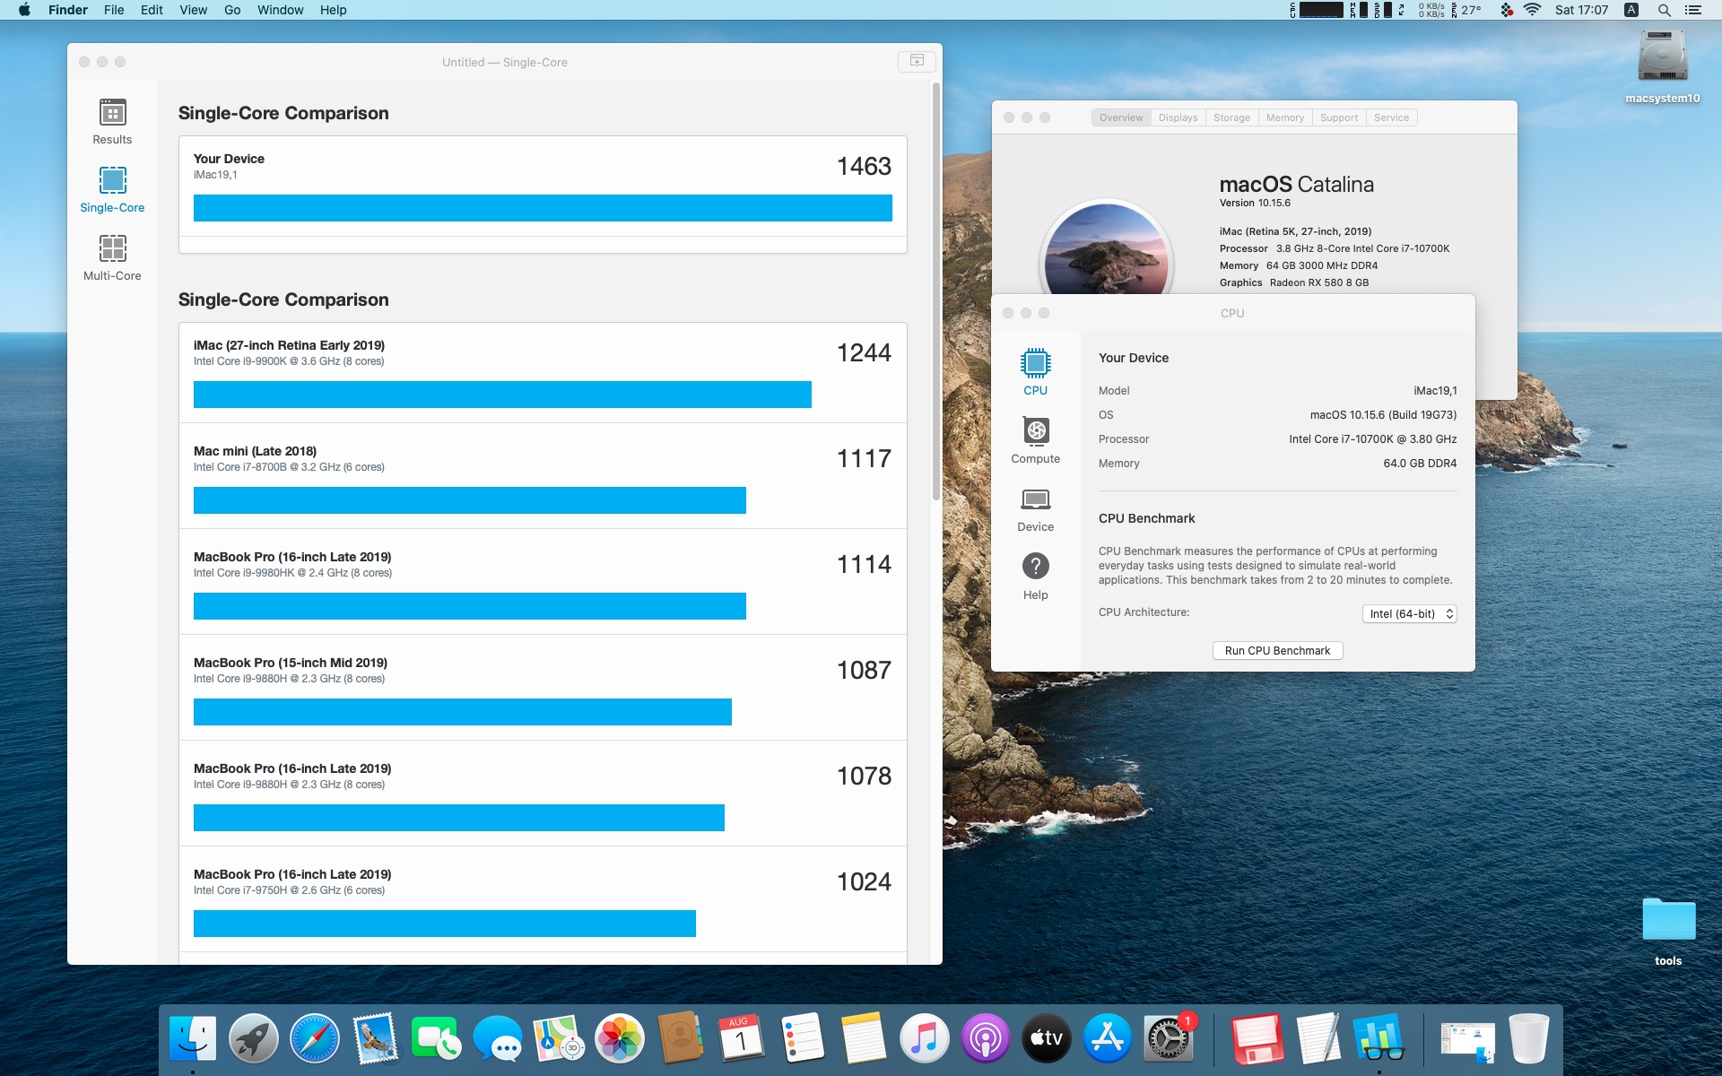The width and height of the screenshot is (1722, 1076).
Task: Open the Compute benchmark section
Action: click(x=1035, y=431)
